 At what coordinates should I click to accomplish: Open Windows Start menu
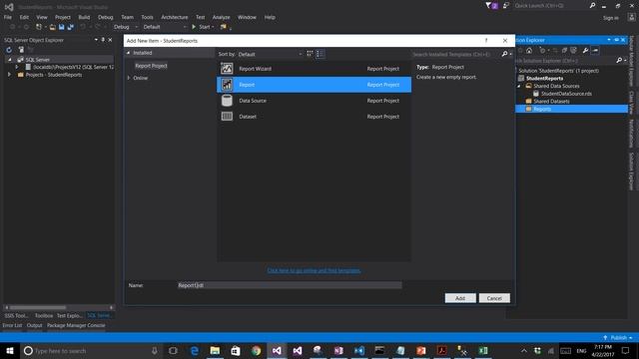(x=10, y=350)
